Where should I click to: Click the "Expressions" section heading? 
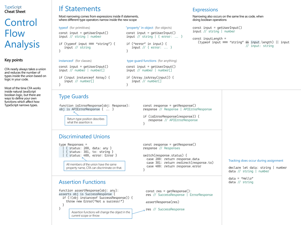click(205, 10)
